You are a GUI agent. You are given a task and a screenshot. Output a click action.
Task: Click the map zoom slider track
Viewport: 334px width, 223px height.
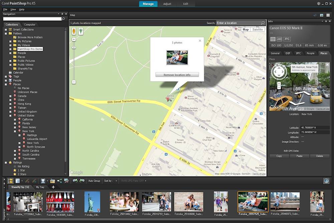coord(74,64)
